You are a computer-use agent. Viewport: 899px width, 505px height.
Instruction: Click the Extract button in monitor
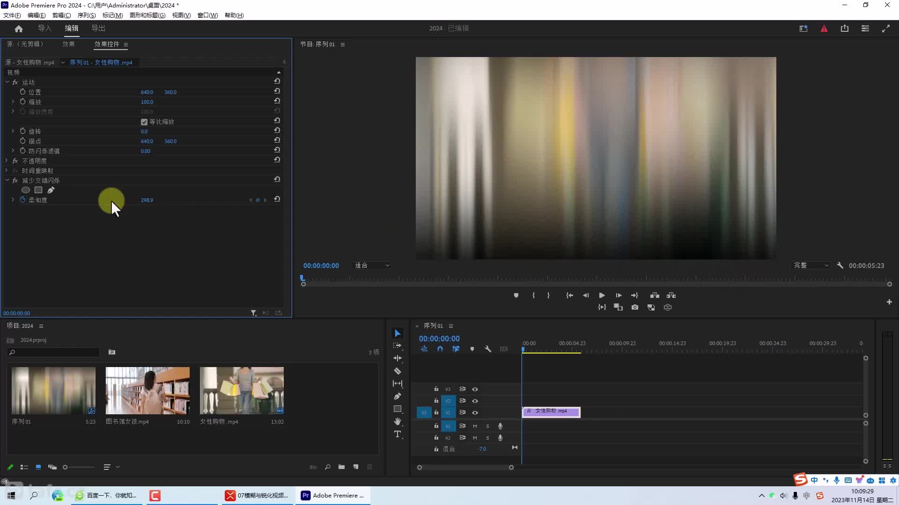(x=671, y=296)
